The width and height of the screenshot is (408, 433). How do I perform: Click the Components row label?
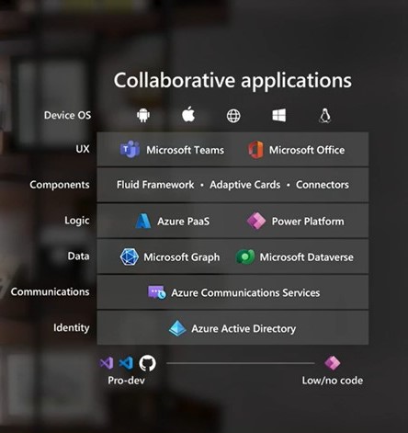point(60,185)
